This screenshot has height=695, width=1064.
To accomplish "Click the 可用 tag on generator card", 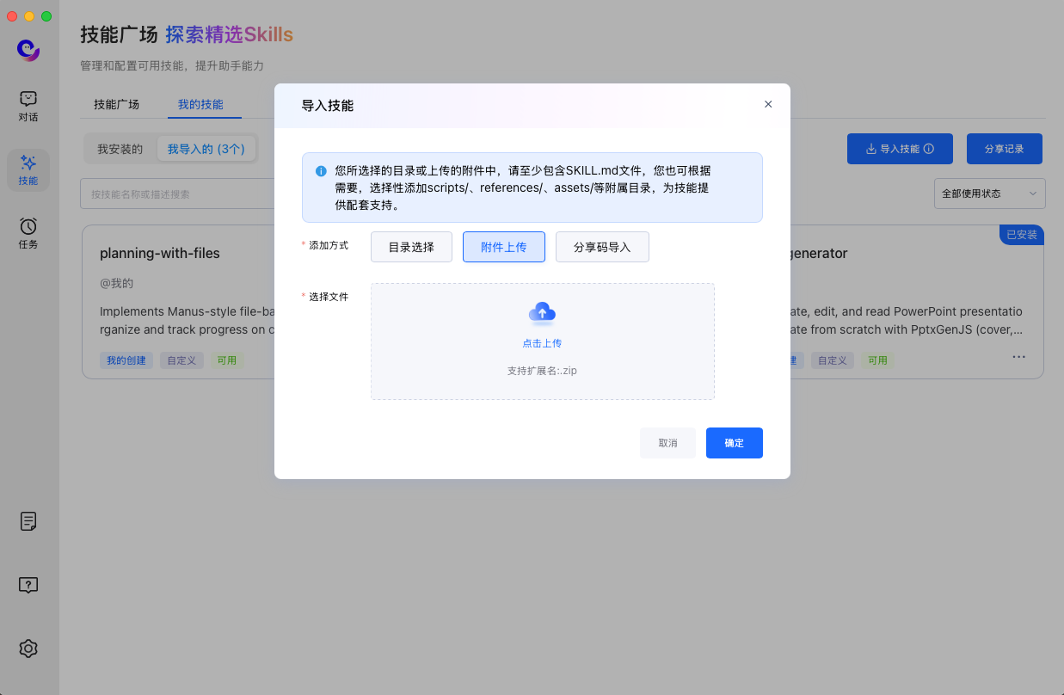I will click(877, 360).
